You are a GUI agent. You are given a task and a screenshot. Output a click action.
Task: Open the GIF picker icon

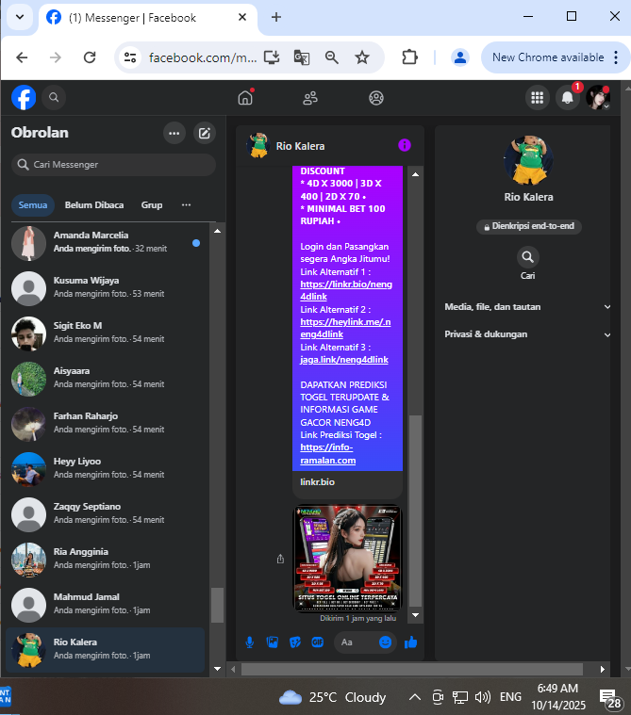(318, 642)
